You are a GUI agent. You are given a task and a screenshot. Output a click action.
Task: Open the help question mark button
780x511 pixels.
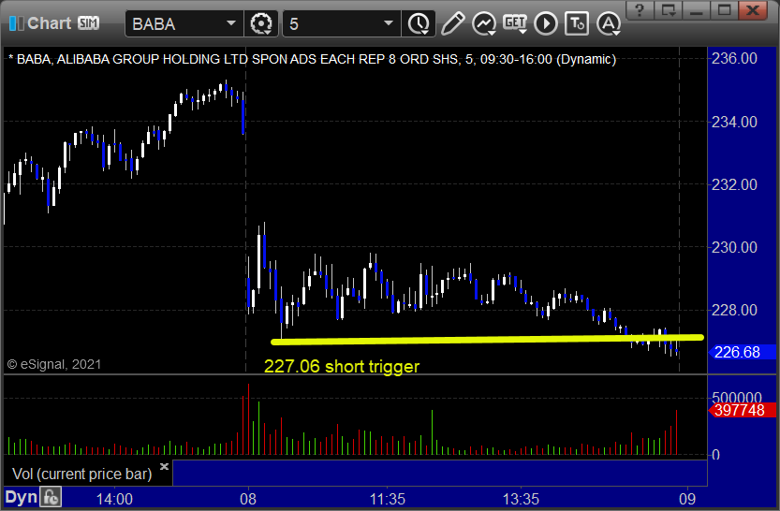point(640,10)
